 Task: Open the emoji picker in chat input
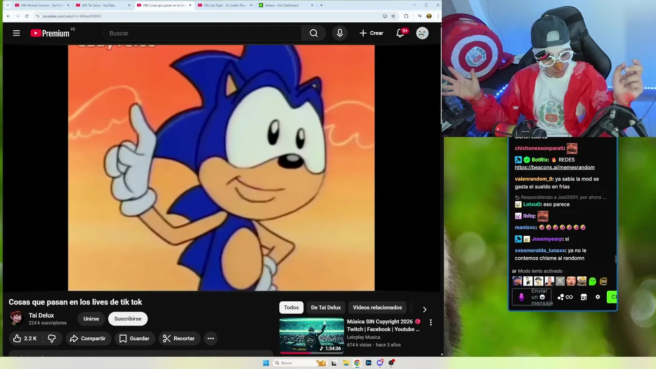(x=542, y=297)
